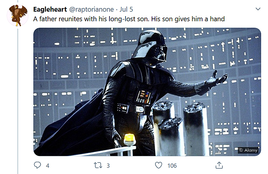Click the reply count 4
Screen dimensions: 268x174
(47, 166)
